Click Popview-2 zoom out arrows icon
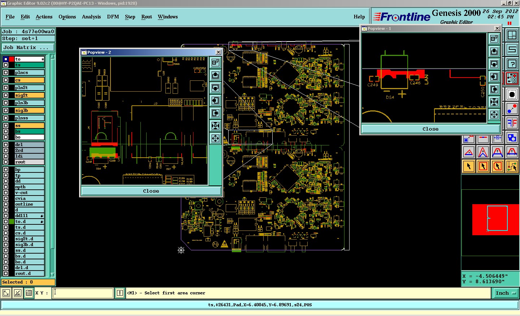The height and width of the screenshot is (316, 520). 215,139
